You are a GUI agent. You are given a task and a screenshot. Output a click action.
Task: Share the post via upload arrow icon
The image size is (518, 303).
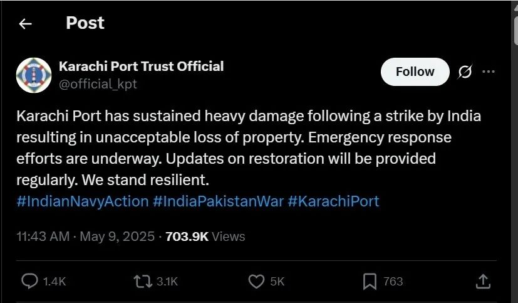click(x=483, y=282)
